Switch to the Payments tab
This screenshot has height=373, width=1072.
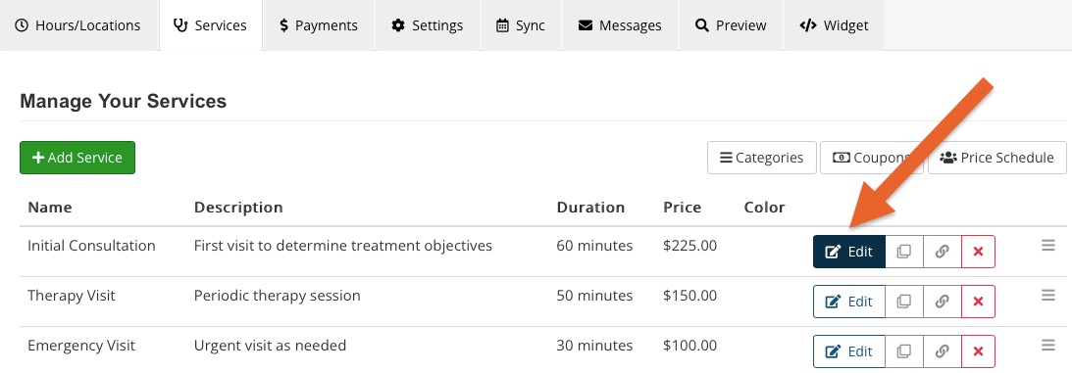[318, 25]
